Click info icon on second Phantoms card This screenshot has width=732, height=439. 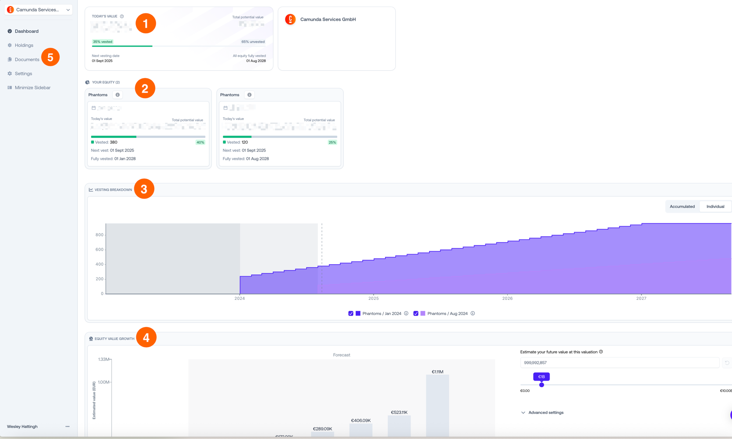(249, 95)
